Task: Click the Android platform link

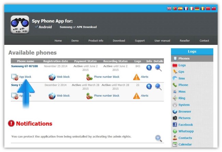Action: pos(45,27)
